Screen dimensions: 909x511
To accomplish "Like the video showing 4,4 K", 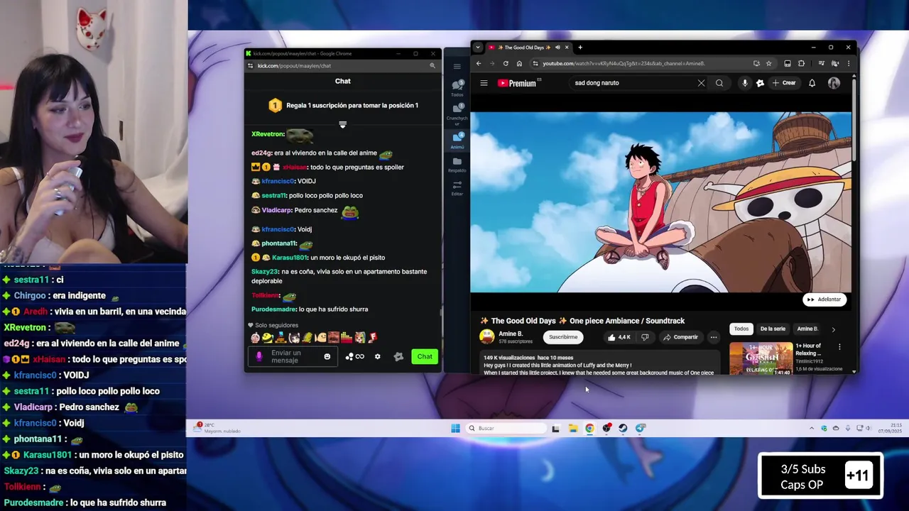I will [x=619, y=337].
